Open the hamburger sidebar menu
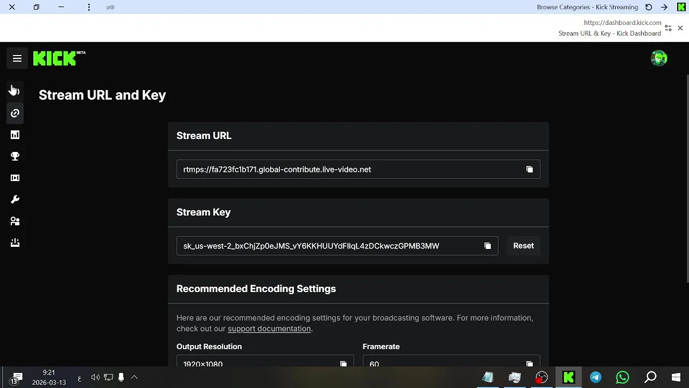This screenshot has height=388, width=689. [17, 59]
